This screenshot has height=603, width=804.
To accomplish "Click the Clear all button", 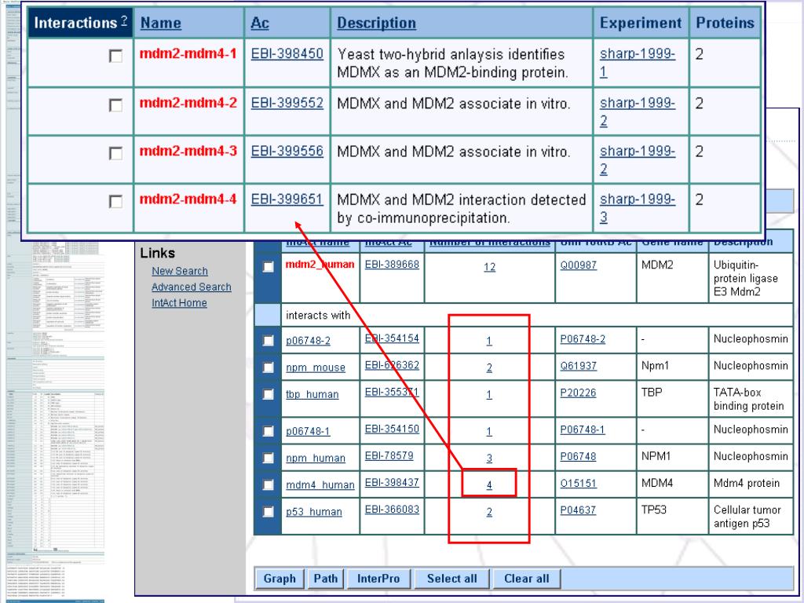I will coord(527,579).
